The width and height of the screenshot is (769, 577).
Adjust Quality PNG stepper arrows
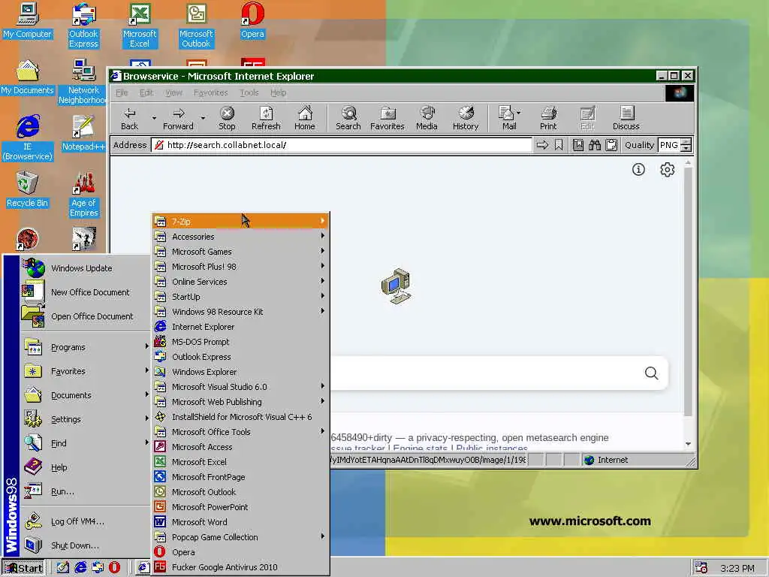pyautogui.click(x=686, y=145)
